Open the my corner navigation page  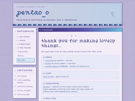[24, 37]
